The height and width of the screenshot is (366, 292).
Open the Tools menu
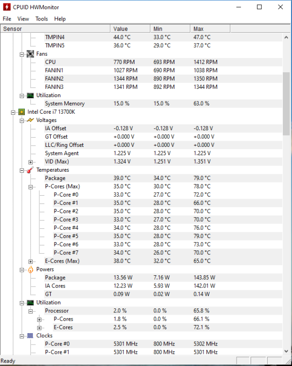[41, 19]
